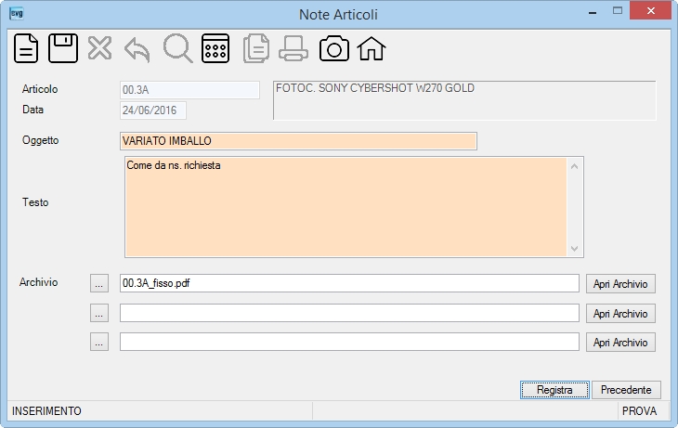Viewport: 678px width, 428px height.
Task: Focus the Oggetto field with VARIATO IMBALLO
Action: click(298, 141)
